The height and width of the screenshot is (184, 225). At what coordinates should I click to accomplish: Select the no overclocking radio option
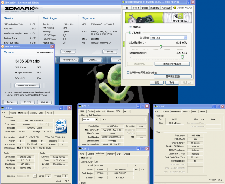(130, 27)
